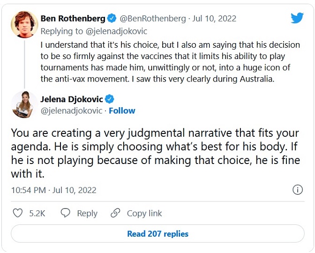Viewport: 315px width, 253px height.
Task: Open the Jul 10, 2022 date beside @BenRothenberg
Action: (214, 19)
